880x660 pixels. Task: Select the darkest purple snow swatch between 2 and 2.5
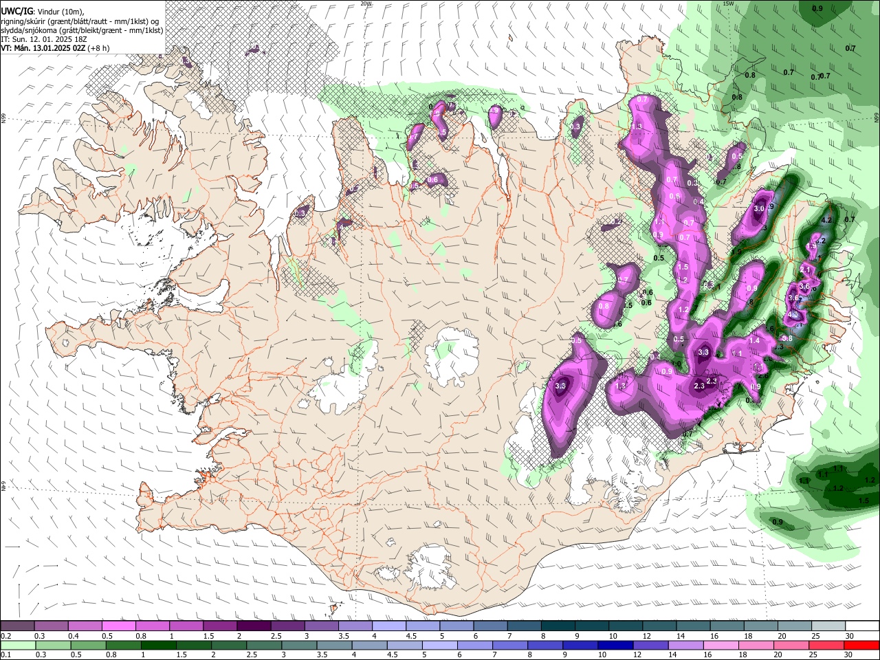[253, 626]
